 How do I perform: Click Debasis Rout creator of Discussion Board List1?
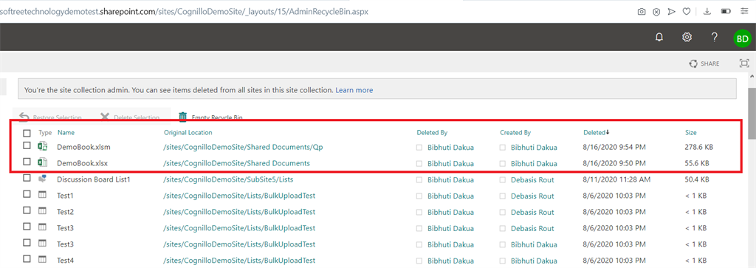click(x=532, y=180)
